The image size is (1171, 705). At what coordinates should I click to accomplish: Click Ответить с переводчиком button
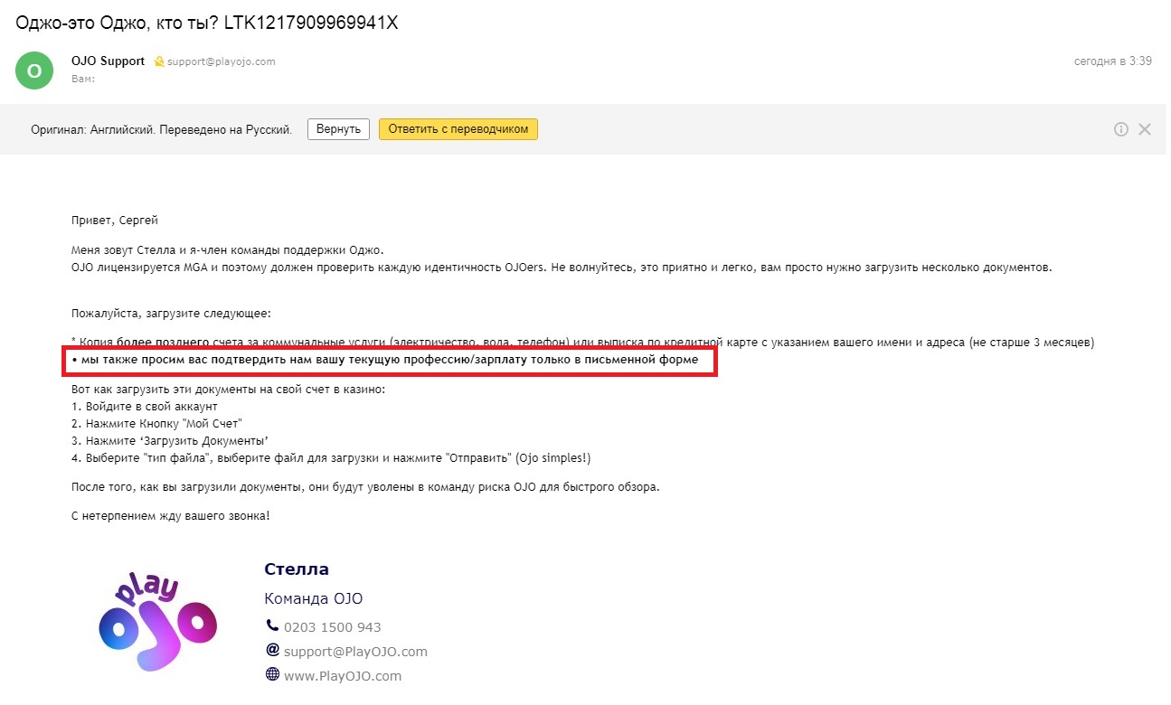pos(458,129)
